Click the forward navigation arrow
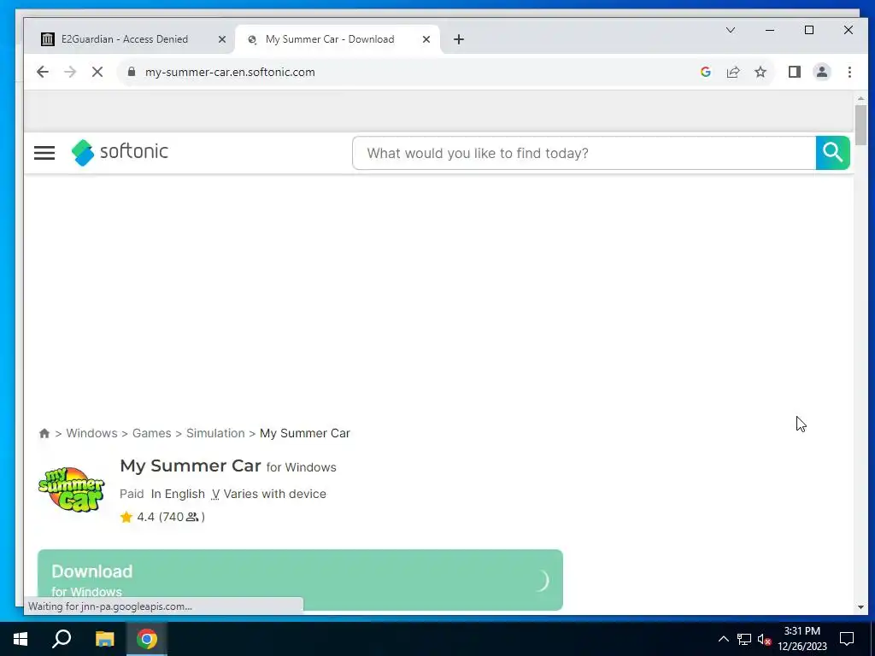This screenshot has width=875, height=656. tap(70, 72)
